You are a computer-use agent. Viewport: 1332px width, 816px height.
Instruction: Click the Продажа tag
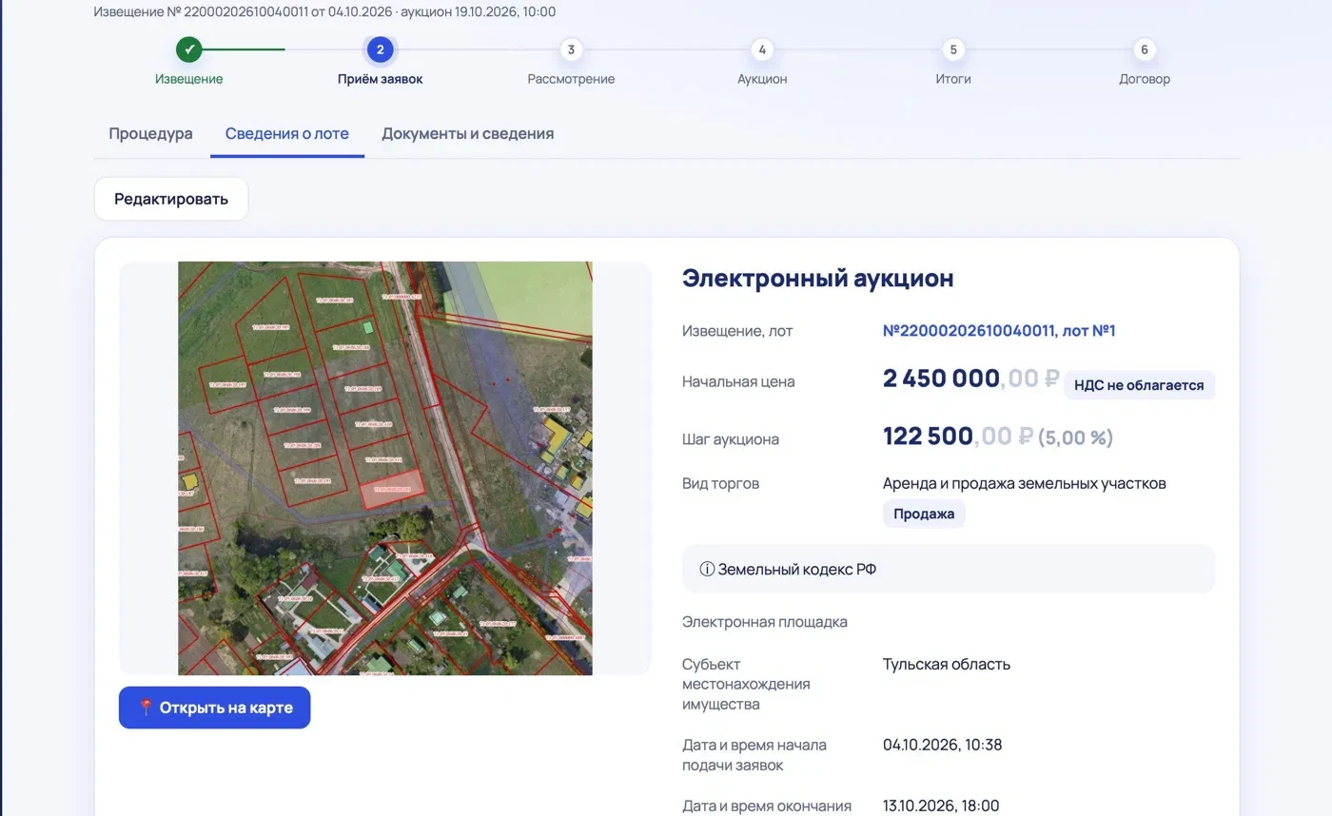coord(924,514)
